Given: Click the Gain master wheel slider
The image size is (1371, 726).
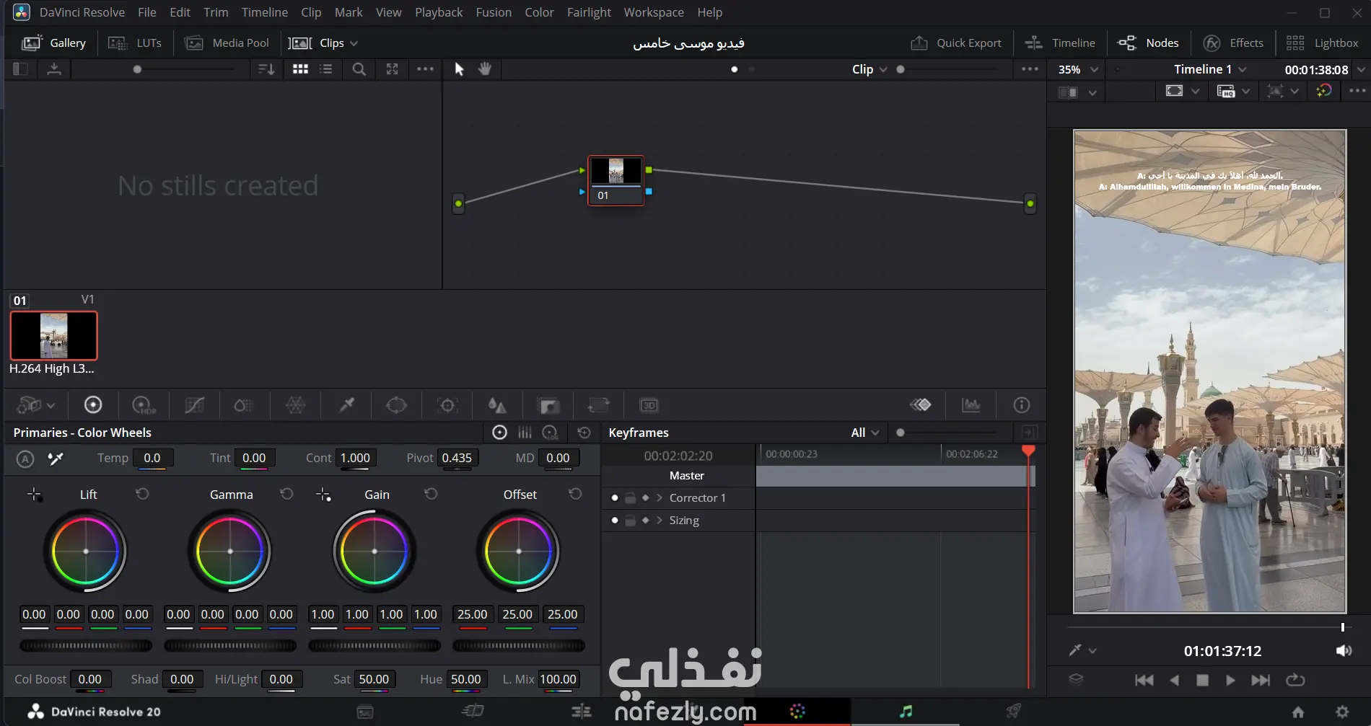Looking at the screenshot, I should coord(374,645).
